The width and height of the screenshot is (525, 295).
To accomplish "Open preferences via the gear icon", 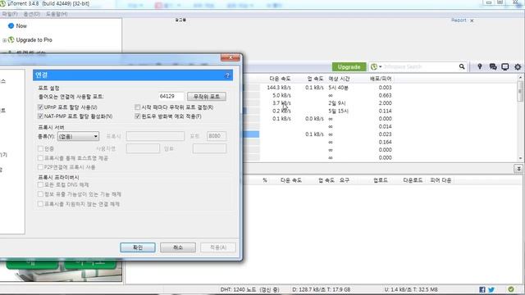I will pos(518,67).
